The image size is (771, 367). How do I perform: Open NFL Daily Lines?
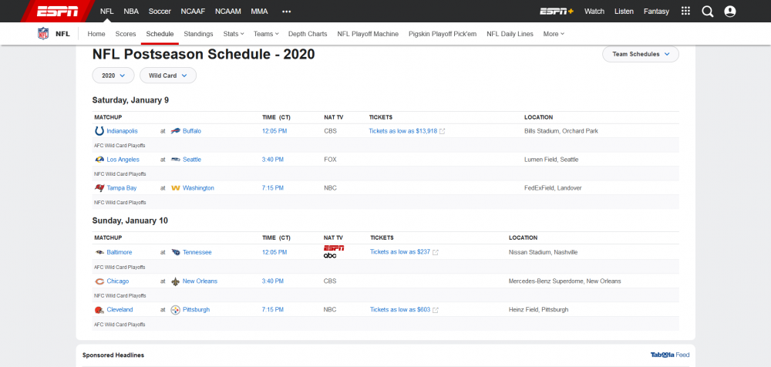510,34
